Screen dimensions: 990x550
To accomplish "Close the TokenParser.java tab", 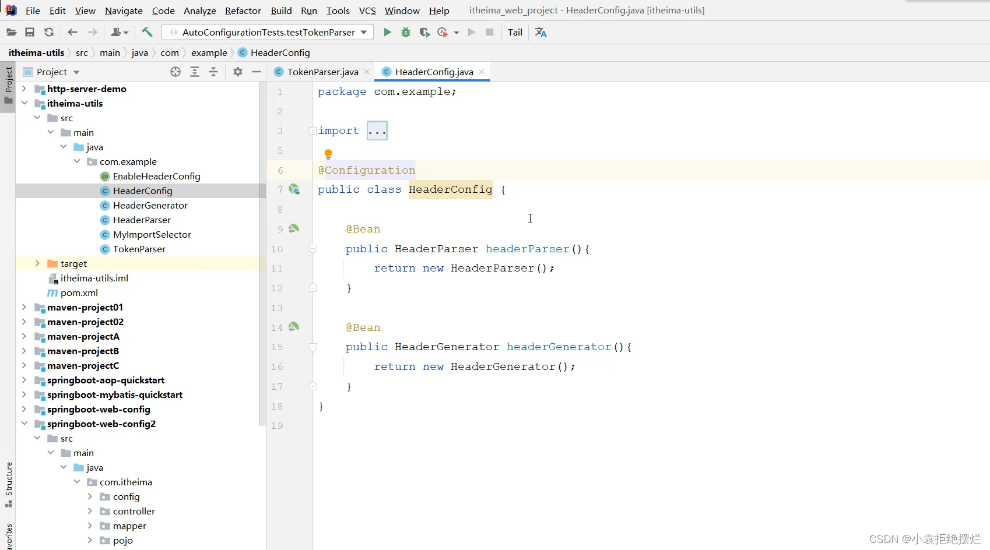I will [x=367, y=72].
